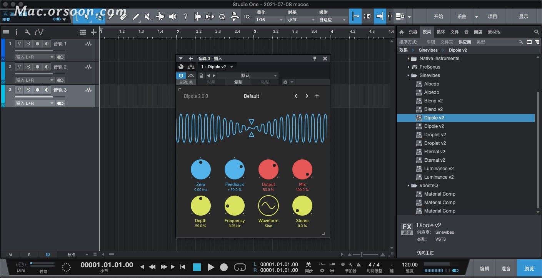The height and width of the screenshot is (278, 542).
Task: Show automation curve icon in track header
Action: (x=39, y=32)
